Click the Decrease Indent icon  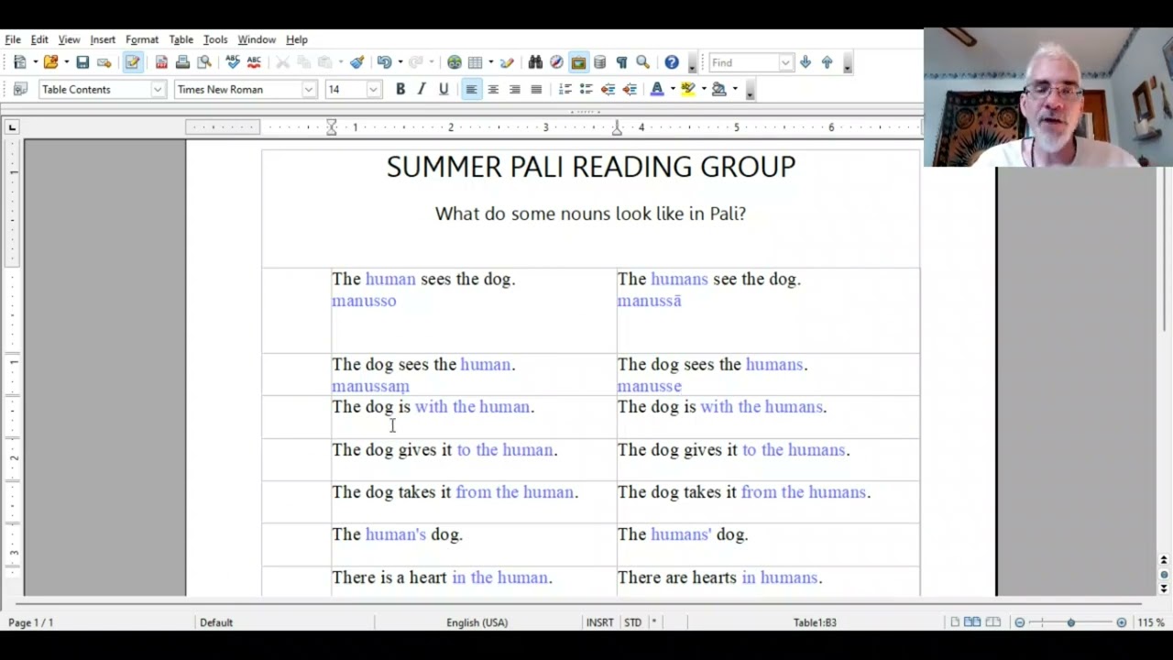(608, 89)
